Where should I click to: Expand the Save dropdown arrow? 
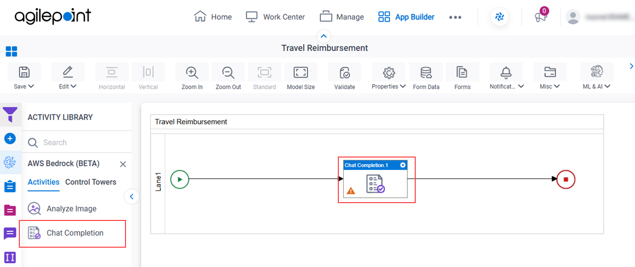click(x=31, y=86)
